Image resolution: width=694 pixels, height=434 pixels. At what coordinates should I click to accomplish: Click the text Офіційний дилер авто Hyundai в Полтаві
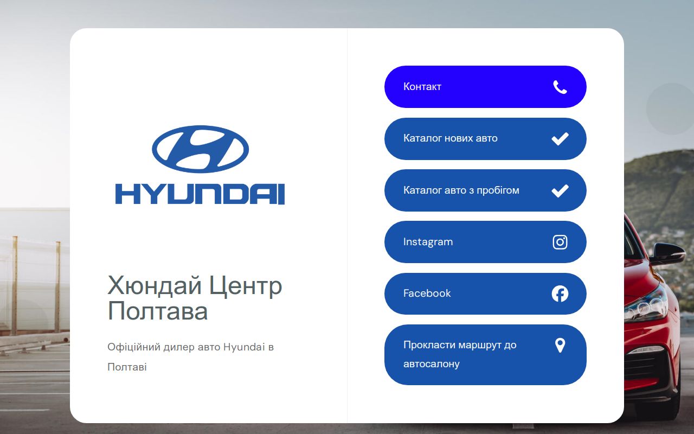(x=190, y=357)
